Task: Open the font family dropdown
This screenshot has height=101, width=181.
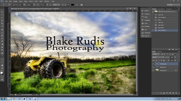Action: click(x=24, y=5)
